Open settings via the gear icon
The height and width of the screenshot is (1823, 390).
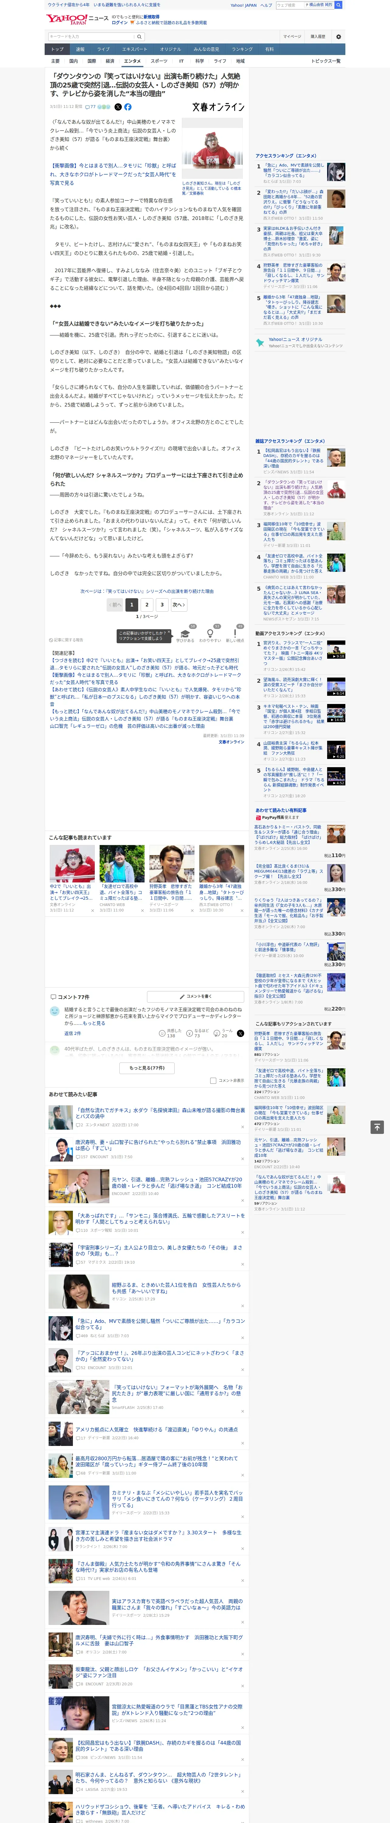[338, 36]
